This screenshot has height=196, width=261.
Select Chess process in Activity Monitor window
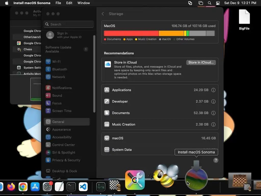[27, 49]
